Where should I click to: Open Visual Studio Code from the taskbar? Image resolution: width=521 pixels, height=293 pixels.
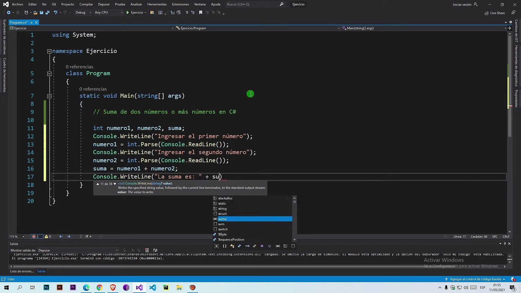(x=153, y=288)
